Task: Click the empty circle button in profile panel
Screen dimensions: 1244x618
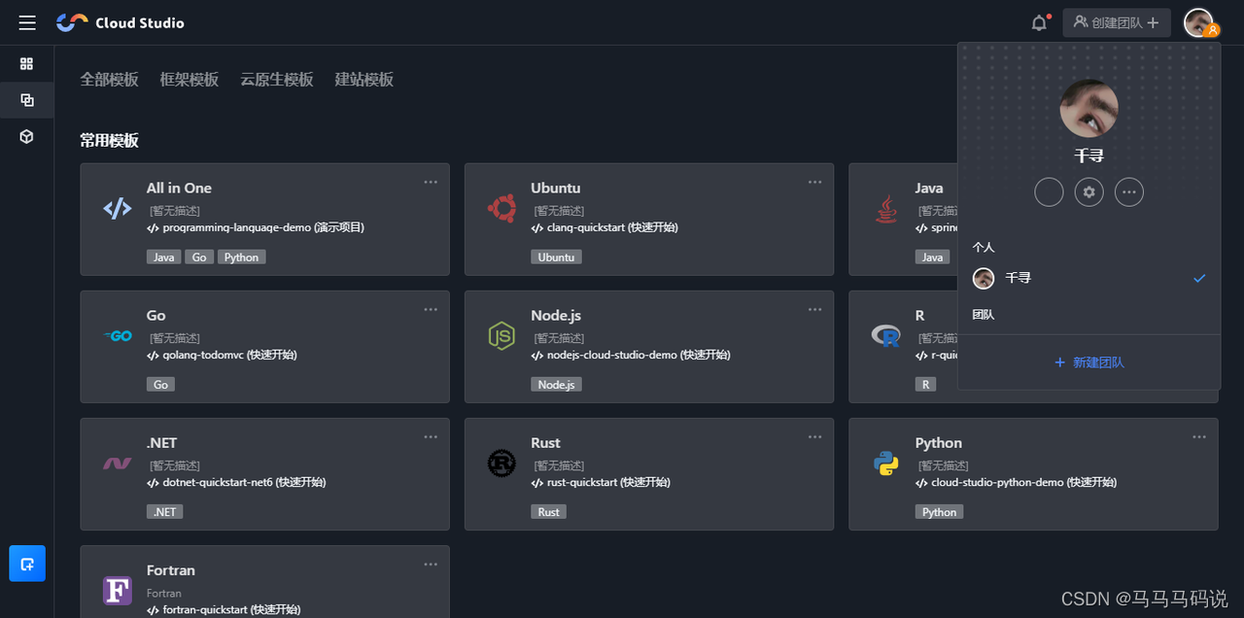Action: [x=1050, y=192]
